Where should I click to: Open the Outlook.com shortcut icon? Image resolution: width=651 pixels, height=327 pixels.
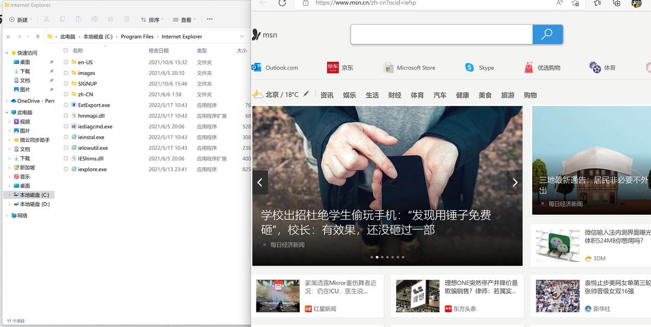pos(257,67)
